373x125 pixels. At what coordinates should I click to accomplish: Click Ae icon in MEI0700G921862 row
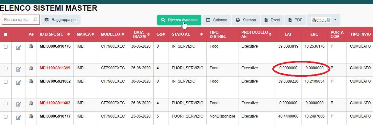(31, 81)
